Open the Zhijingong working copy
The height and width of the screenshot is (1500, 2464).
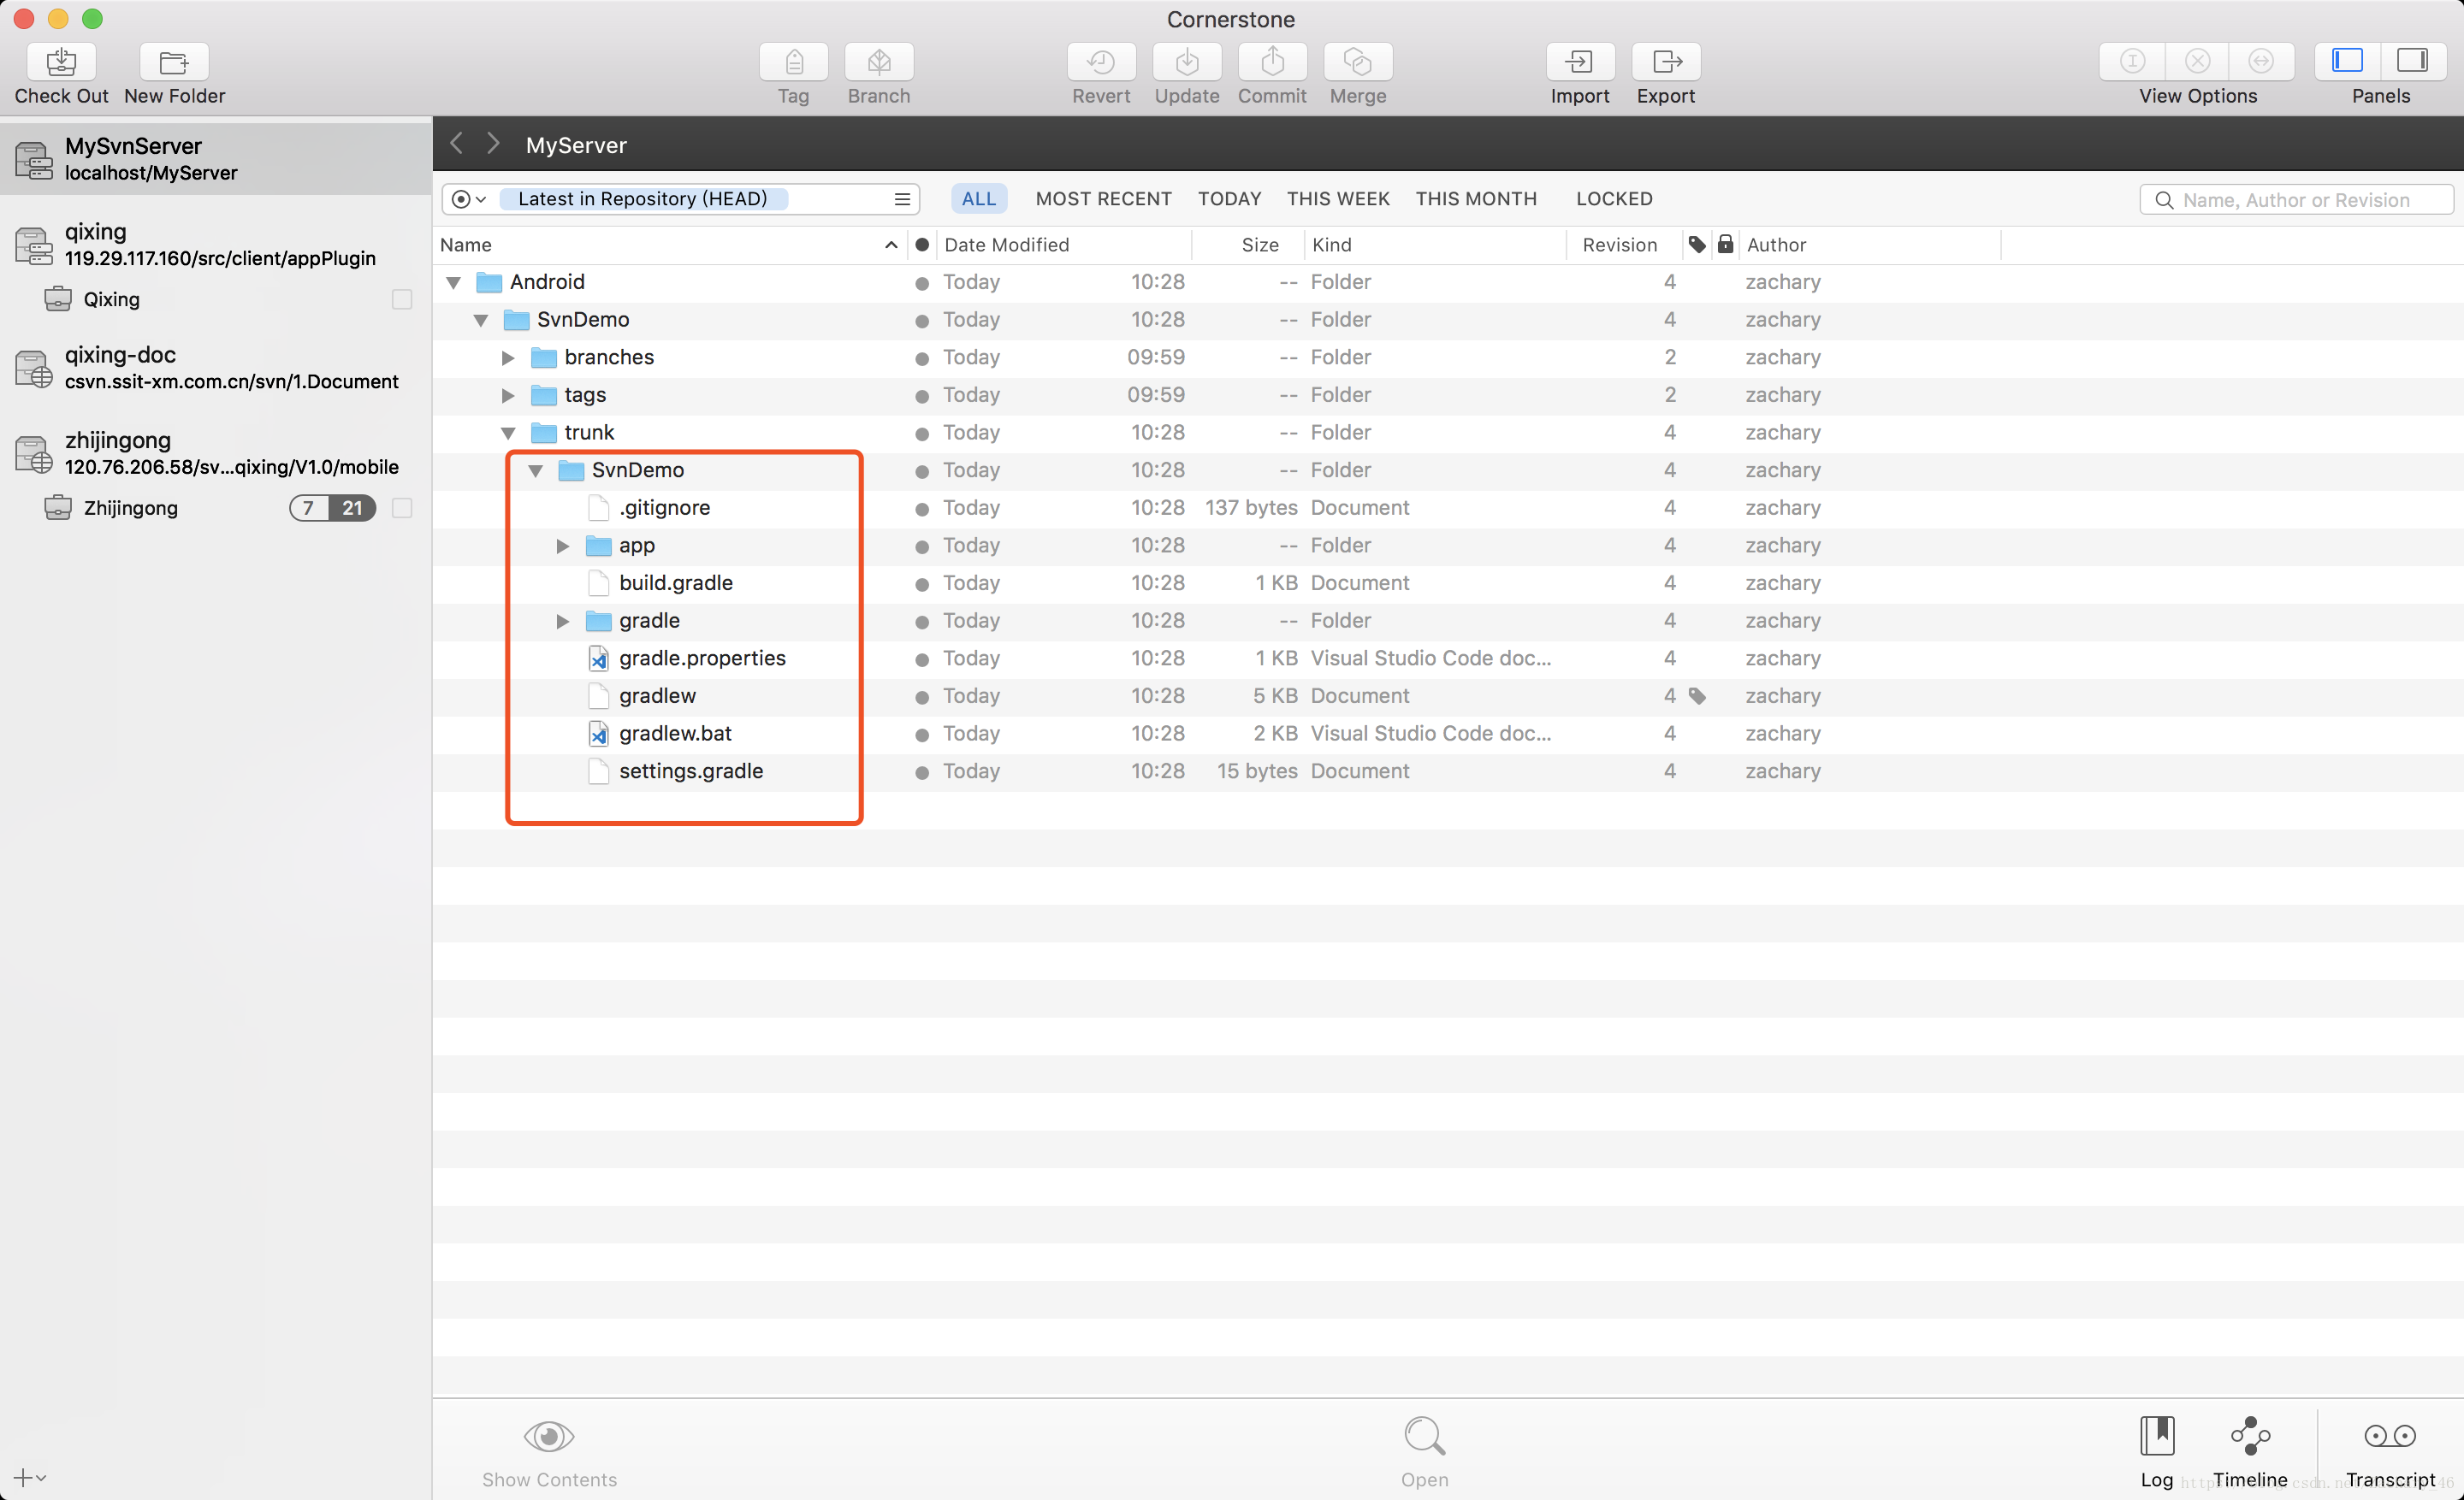tap(131, 509)
